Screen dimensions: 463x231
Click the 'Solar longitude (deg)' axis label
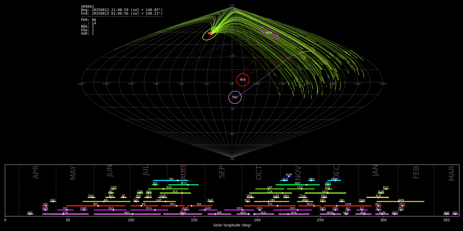point(232,225)
